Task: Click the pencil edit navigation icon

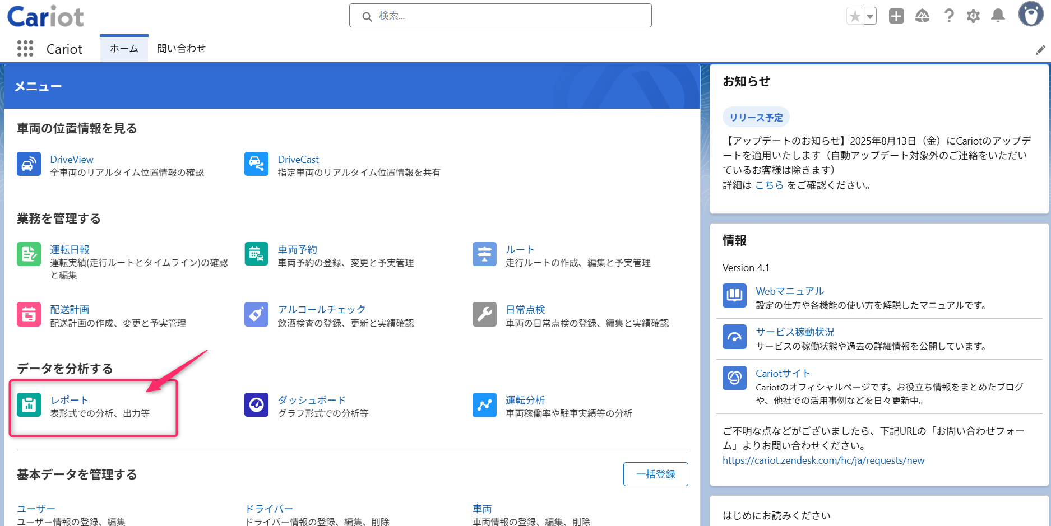Action: point(1040,50)
